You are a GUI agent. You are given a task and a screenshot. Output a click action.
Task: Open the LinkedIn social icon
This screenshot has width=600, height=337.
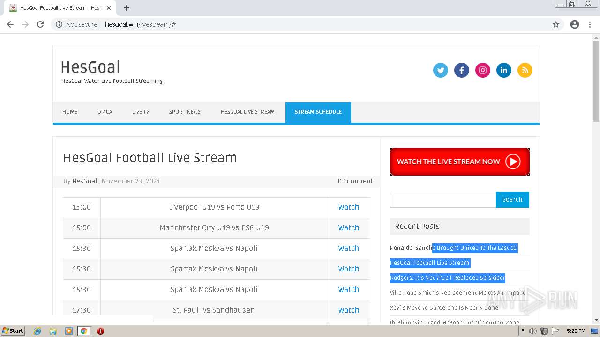coord(503,70)
